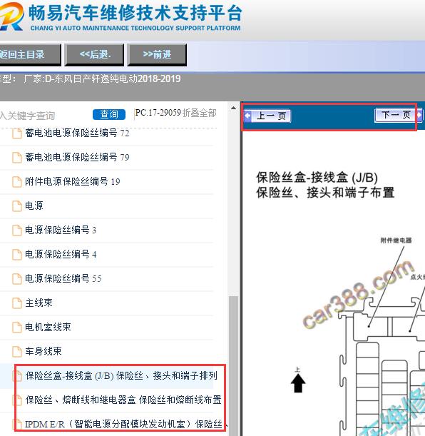
Task: Open 电源保险丝编号 55 entry
Action: (x=63, y=278)
